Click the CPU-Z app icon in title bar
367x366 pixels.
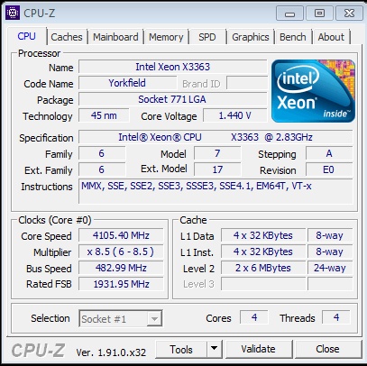coord(13,14)
